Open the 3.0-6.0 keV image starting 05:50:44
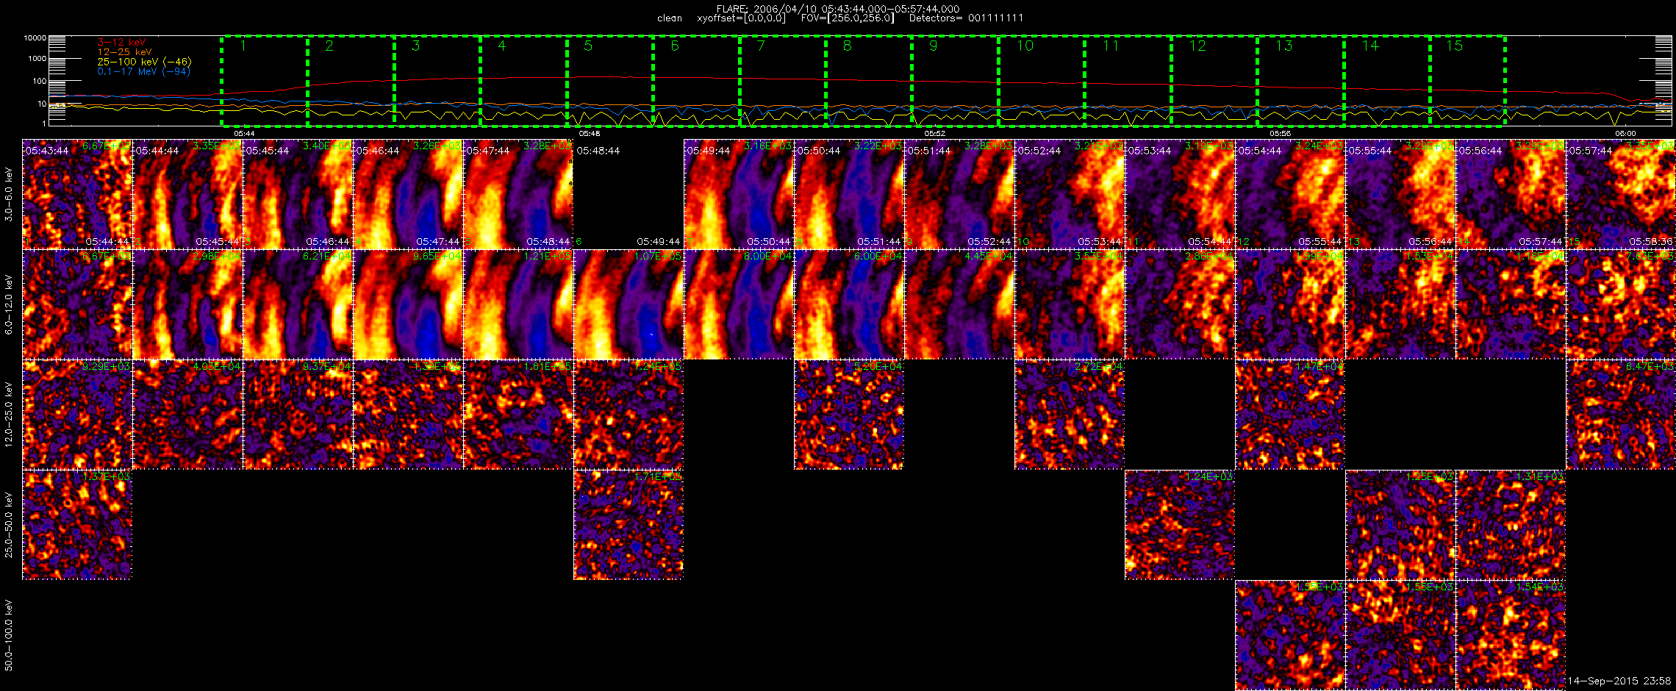The height and width of the screenshot is (691, 1676). pyautogui.click(x=849, y=194)
